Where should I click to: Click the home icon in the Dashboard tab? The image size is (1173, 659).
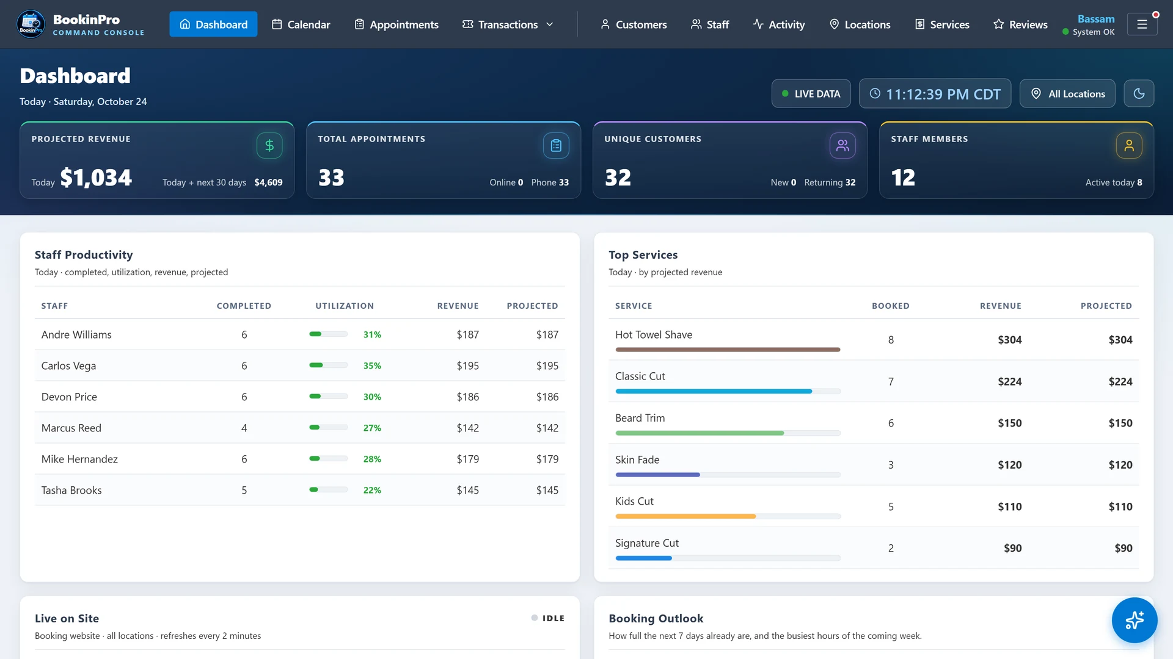point(185,24)
